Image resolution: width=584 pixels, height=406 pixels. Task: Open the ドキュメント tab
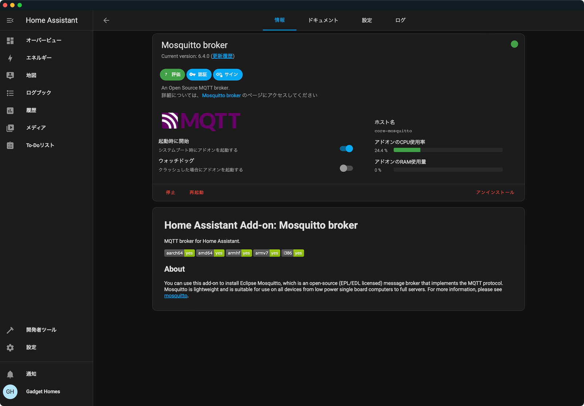tap(323, 20)
